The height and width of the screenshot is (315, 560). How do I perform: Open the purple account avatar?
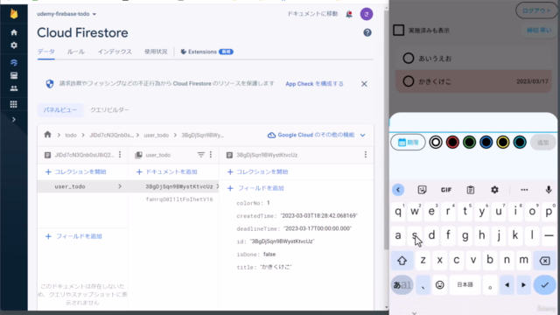[367, 14]
